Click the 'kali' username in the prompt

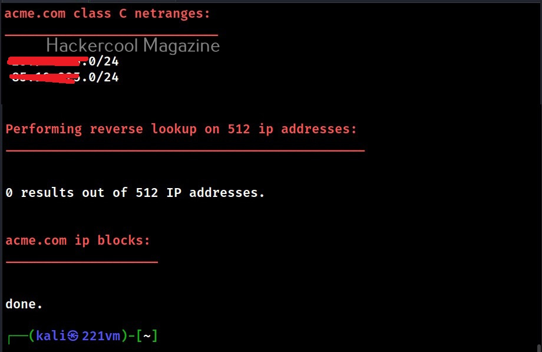coord(51,335)
